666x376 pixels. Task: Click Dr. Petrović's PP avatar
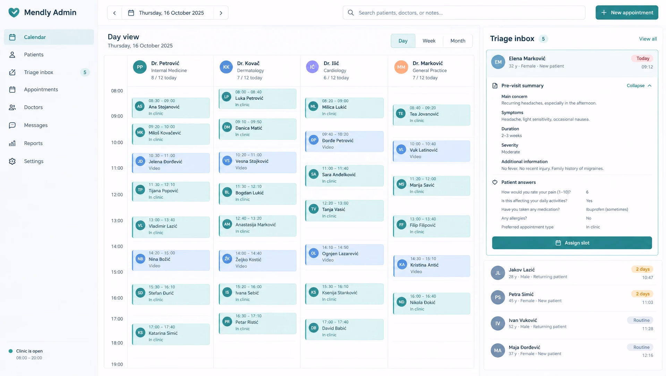point(140,67)
